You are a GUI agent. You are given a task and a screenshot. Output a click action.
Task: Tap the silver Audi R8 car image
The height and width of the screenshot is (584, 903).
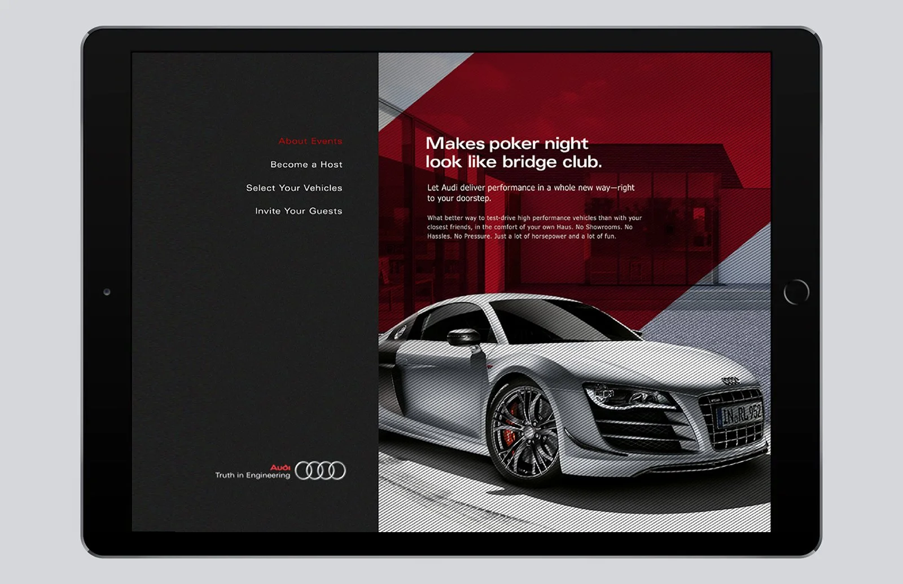point(574,389)
